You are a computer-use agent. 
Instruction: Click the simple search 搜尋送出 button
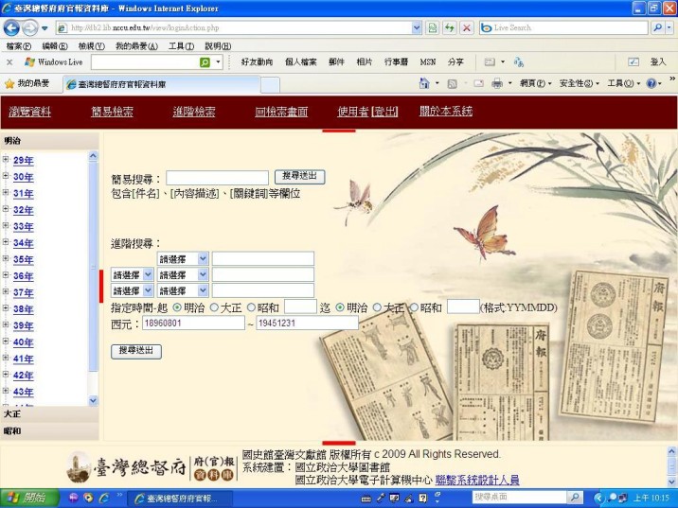299,177
